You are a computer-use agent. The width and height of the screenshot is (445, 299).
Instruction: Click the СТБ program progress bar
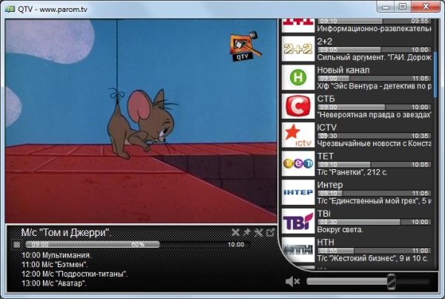click(375, 107)
